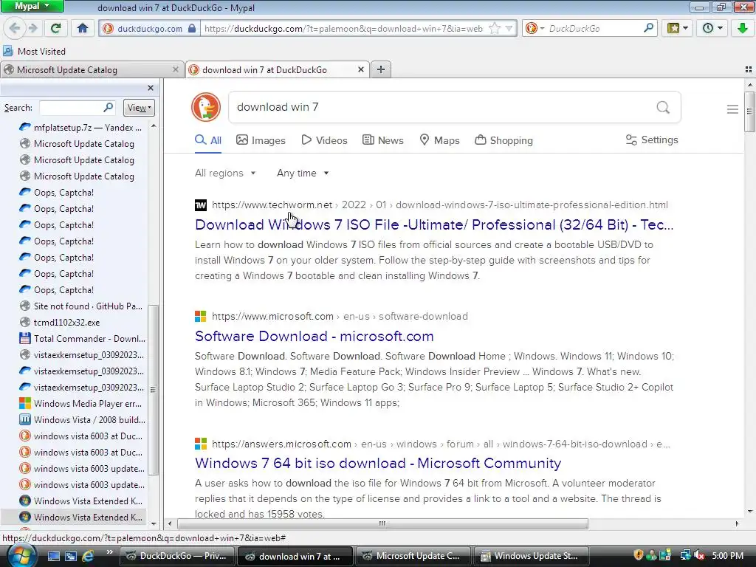
Task: Expand the quick launch overflow chevron
Action: (x=109, y=552)
